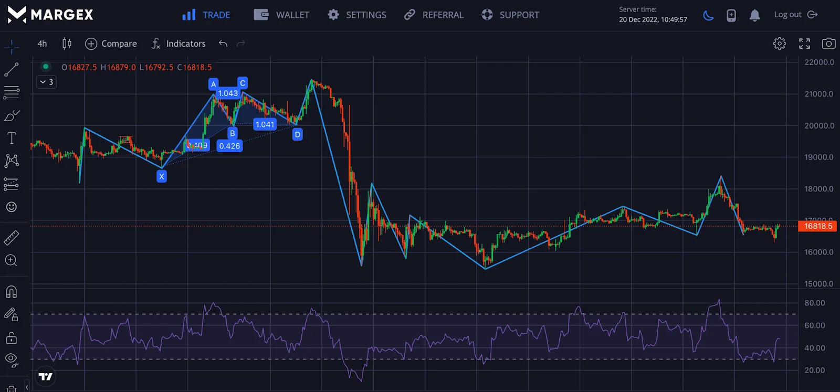Open the emoji icons tool

(12, 207)
